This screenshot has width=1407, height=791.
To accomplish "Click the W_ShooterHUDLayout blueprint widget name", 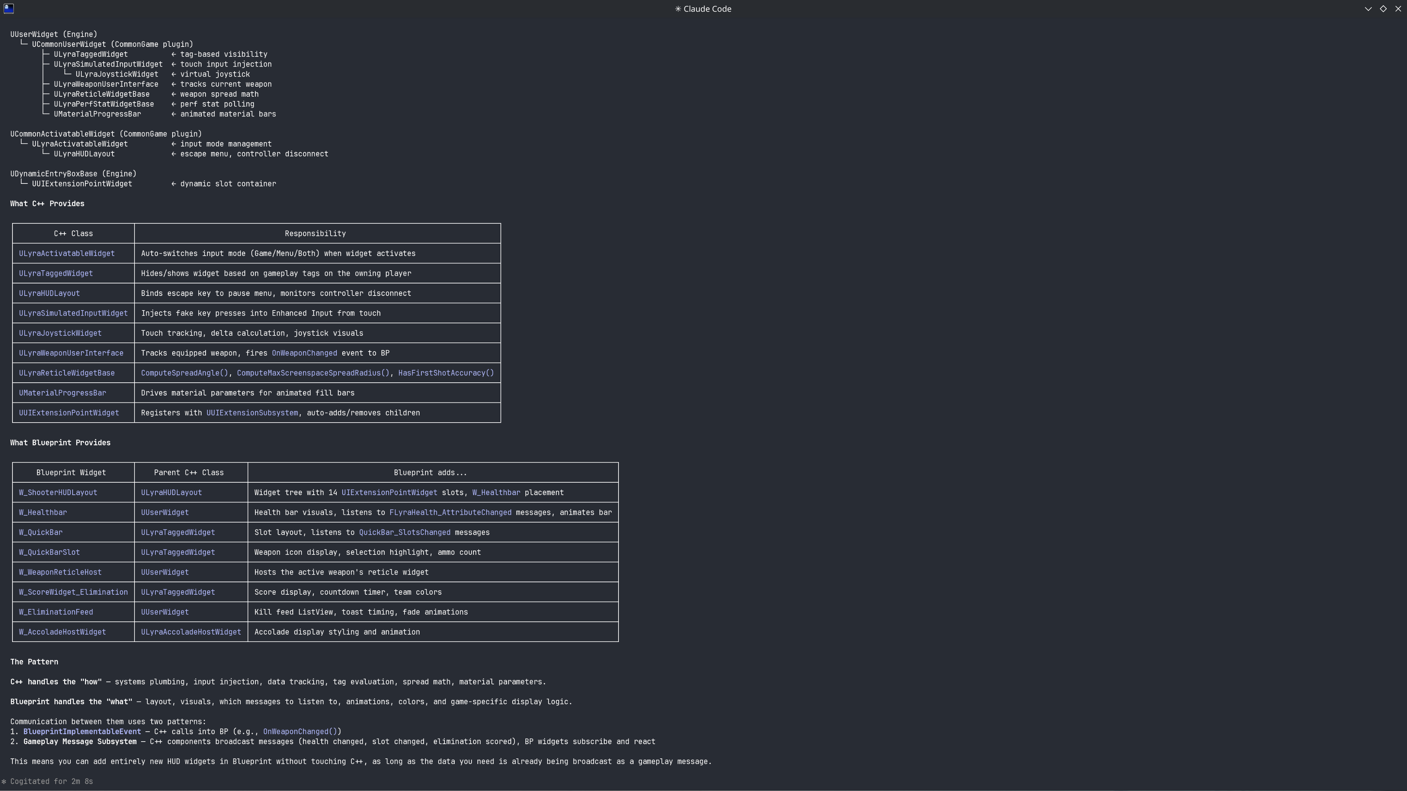I will point(58,493).
